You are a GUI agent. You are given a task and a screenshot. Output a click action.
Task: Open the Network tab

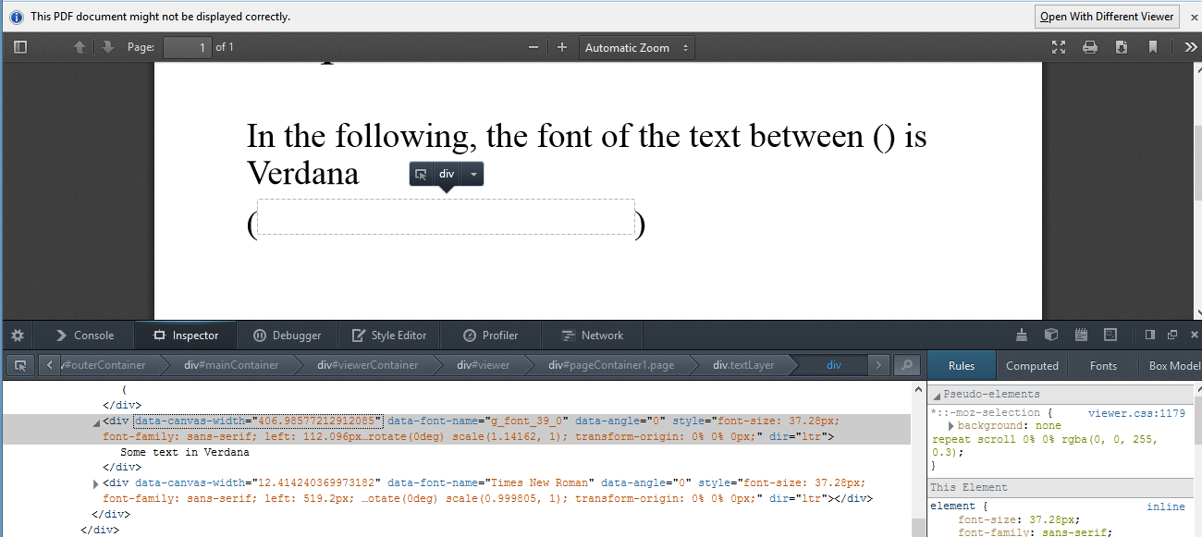593,336
